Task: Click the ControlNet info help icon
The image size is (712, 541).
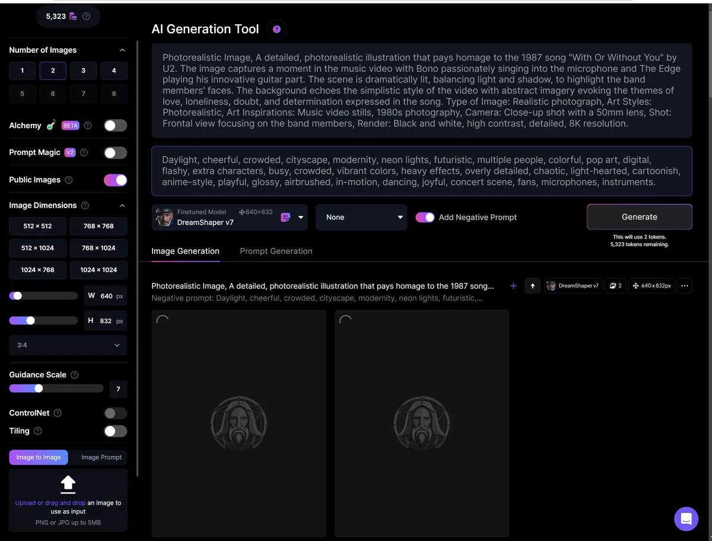Action: click(x=58, y=413)
